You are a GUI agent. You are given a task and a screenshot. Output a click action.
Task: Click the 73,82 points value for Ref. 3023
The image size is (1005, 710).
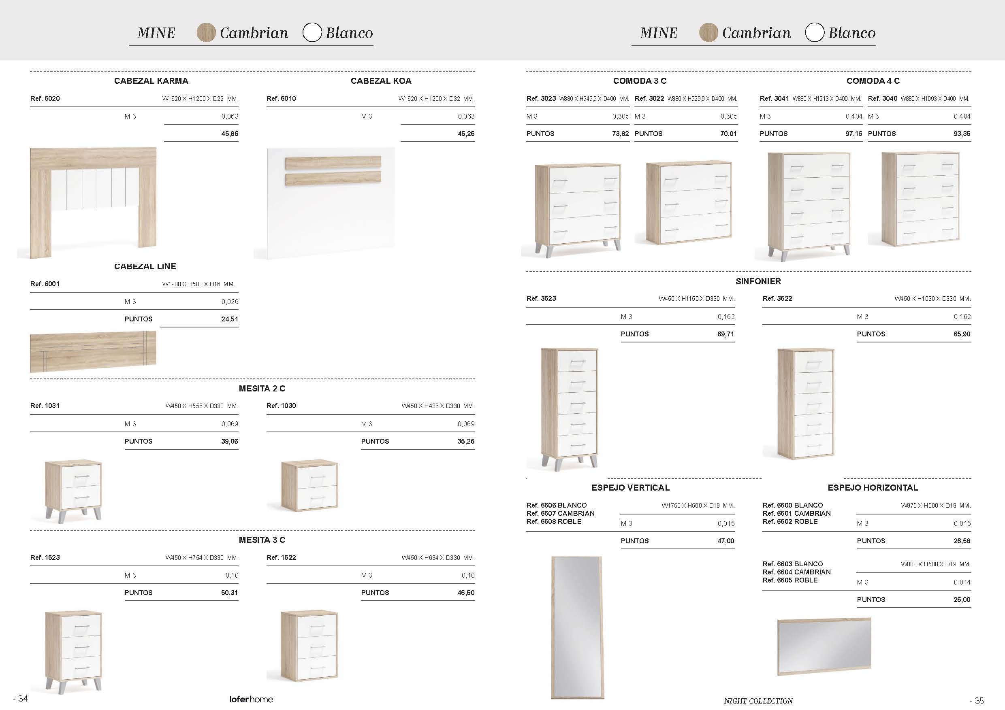click(x=621, y=134)
